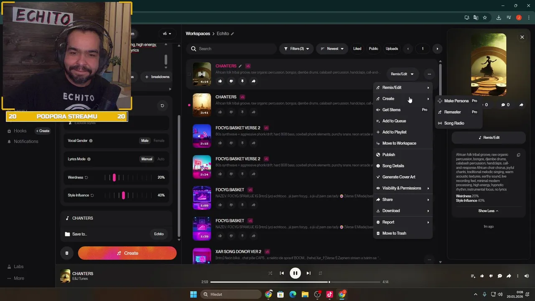Select Publish in context menu

pos(403,155)
